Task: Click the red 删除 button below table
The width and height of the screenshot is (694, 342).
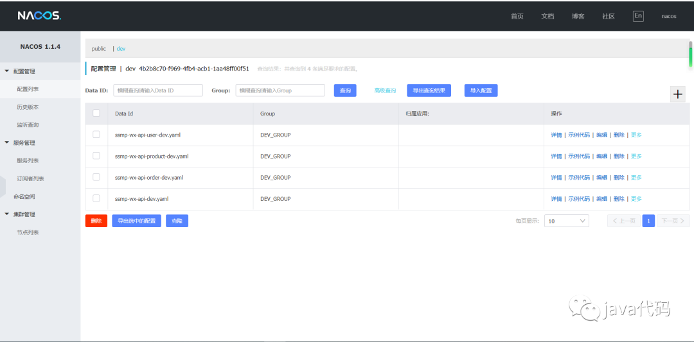Action: pyautogui.click(x=96, y=221)
